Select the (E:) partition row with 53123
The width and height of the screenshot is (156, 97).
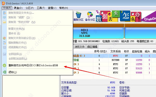[x=114, y=68]
